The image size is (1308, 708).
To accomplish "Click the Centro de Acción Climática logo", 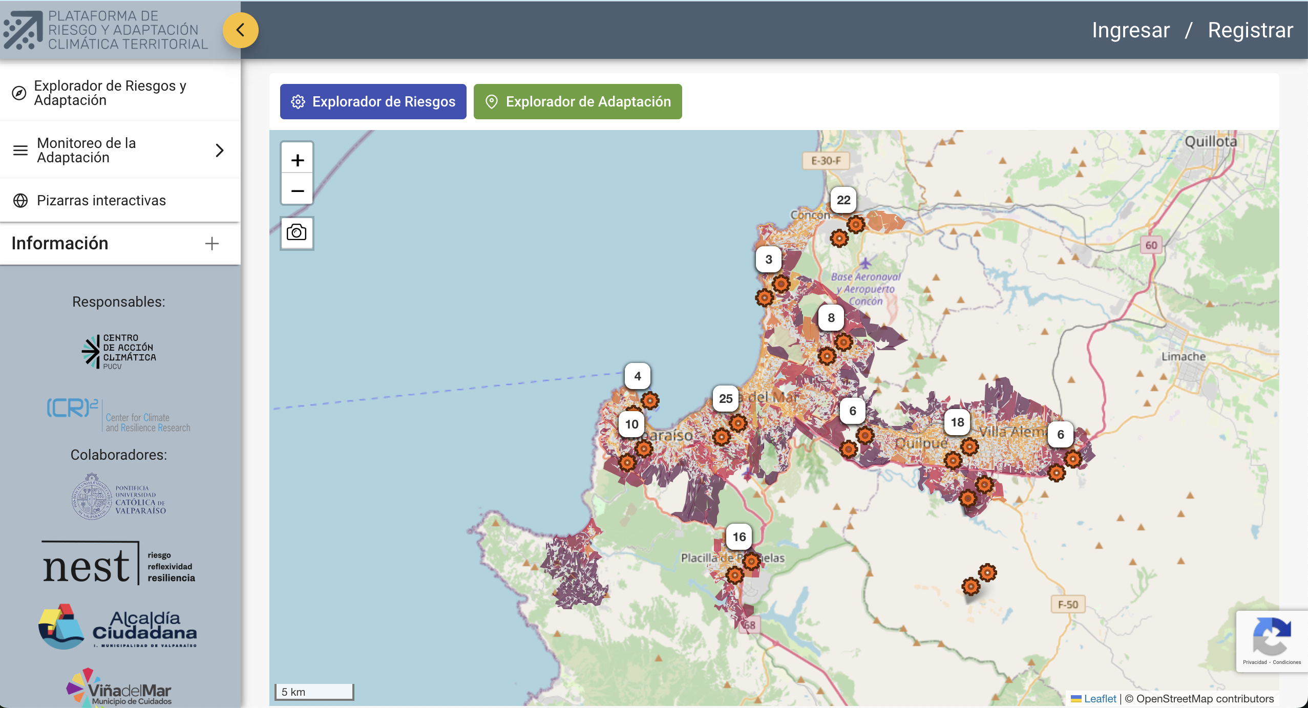I will 119,351.
